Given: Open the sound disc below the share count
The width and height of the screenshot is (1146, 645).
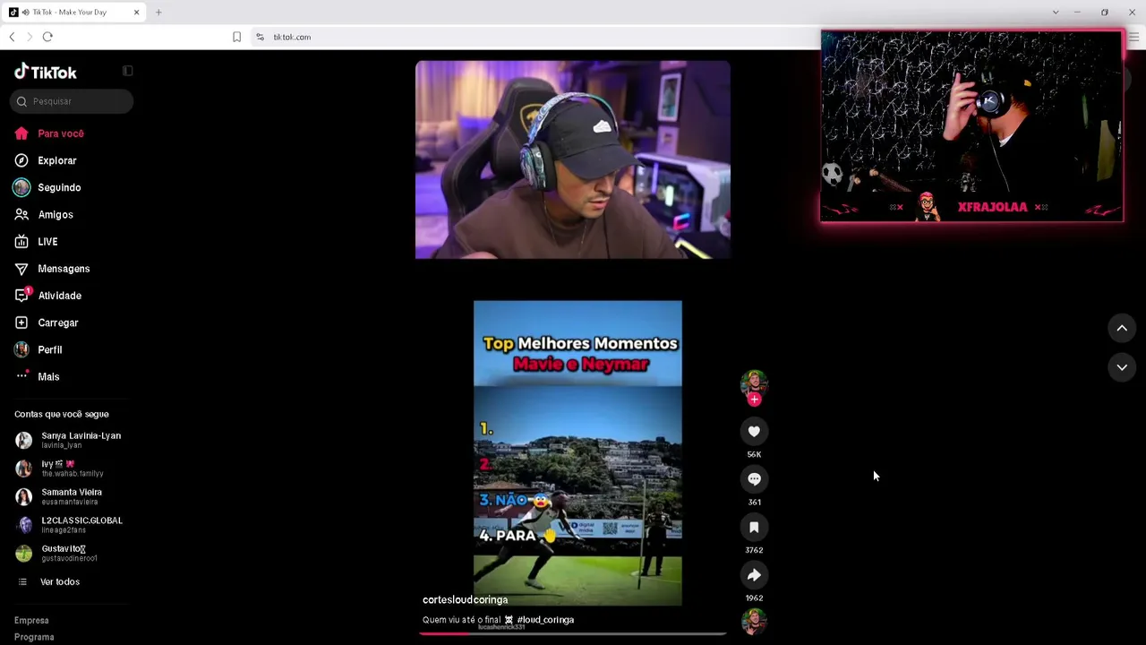Looking at the screenshot, I should 754,622.
